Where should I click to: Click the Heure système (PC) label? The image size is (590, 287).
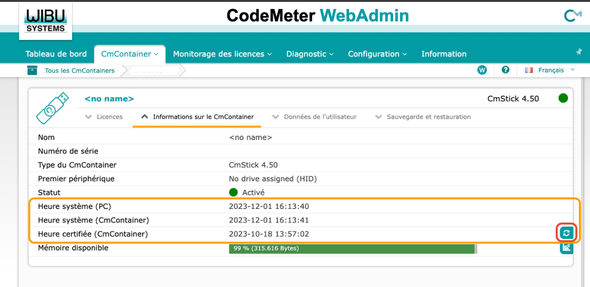click(x=75, y=206)
